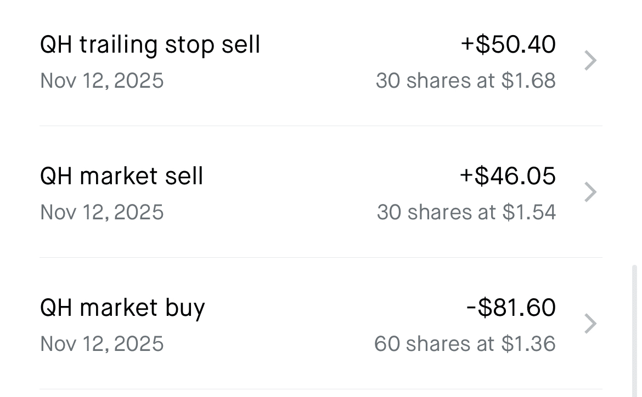
Task: Expand the QH market sell row chevron
Action: click(x=590, y=192)
